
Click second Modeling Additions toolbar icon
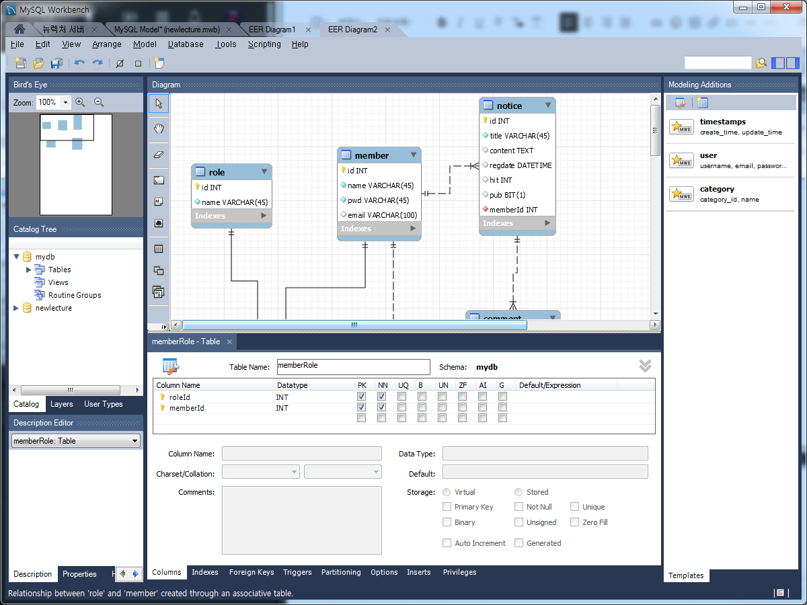pos(702,103)
